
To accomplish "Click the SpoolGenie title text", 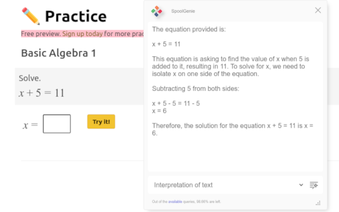I will tap(183, 11).
